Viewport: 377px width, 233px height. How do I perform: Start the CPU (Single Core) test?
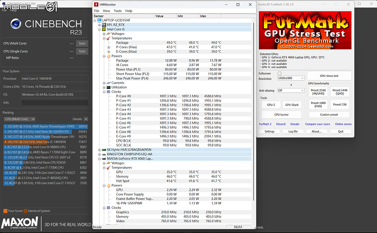click(x=82, y=51)
